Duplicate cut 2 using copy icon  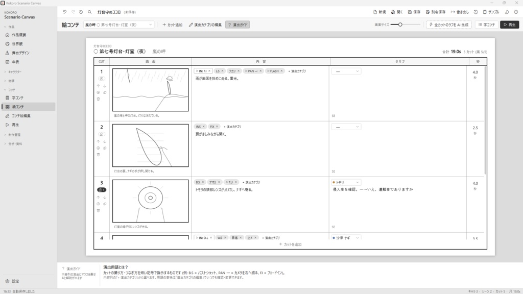coord(105,148)
